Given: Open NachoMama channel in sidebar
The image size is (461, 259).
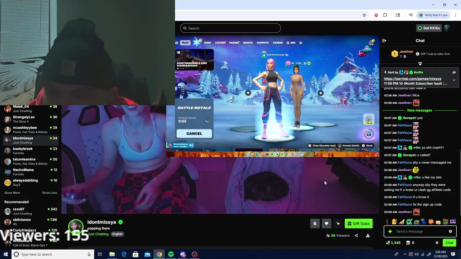Looking at the screenshot, I should (31, 172).
